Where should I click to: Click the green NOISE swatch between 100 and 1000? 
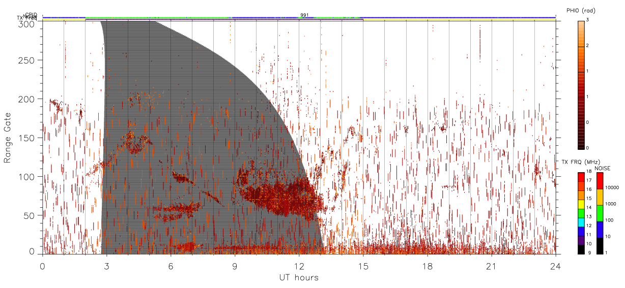[x=600, y=213]
